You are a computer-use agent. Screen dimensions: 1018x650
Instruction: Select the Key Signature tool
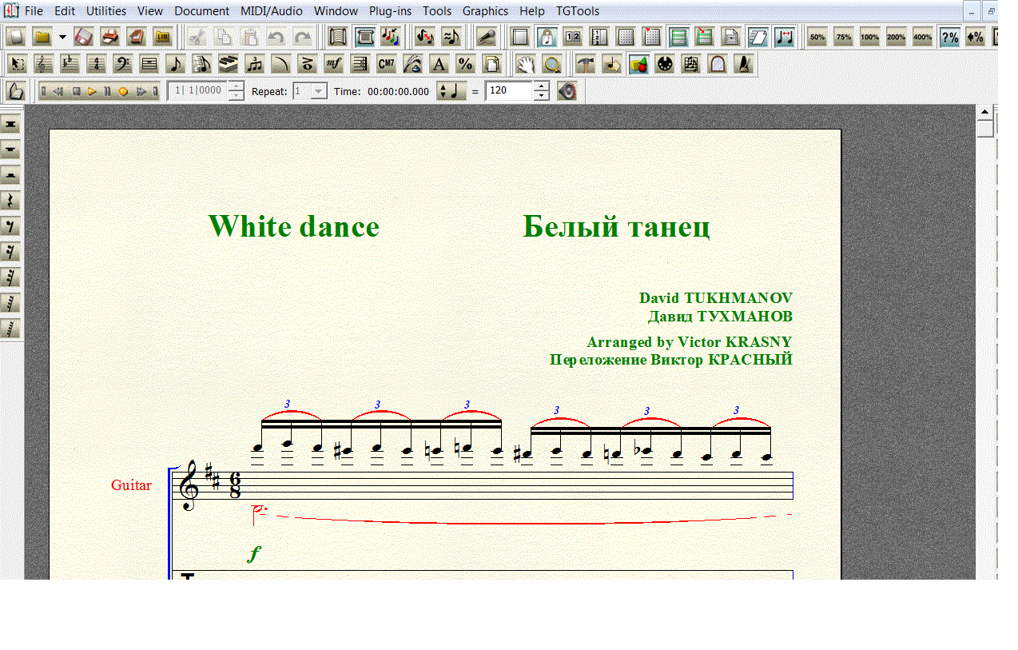[70, 64]
